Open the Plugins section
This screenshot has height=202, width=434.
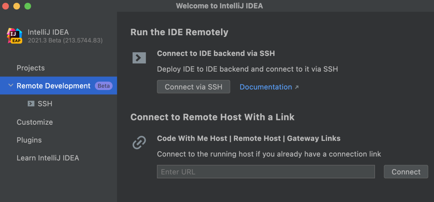(29, 140)
